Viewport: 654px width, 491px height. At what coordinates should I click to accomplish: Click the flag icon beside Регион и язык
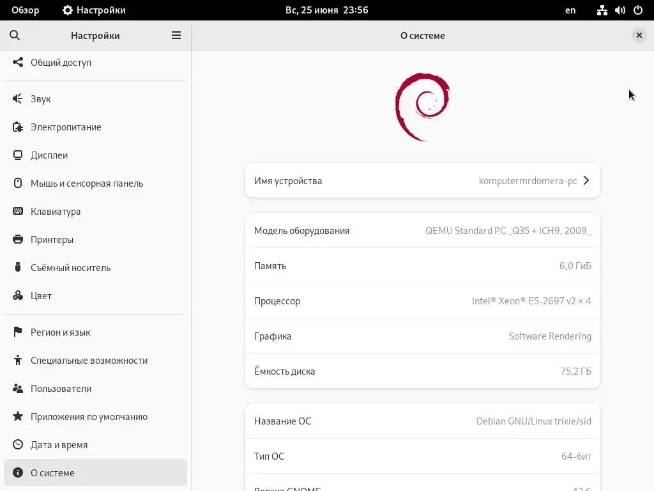pos(17,332)
